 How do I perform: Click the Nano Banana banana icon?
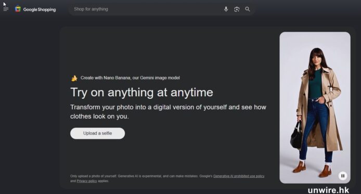[74, 78]
